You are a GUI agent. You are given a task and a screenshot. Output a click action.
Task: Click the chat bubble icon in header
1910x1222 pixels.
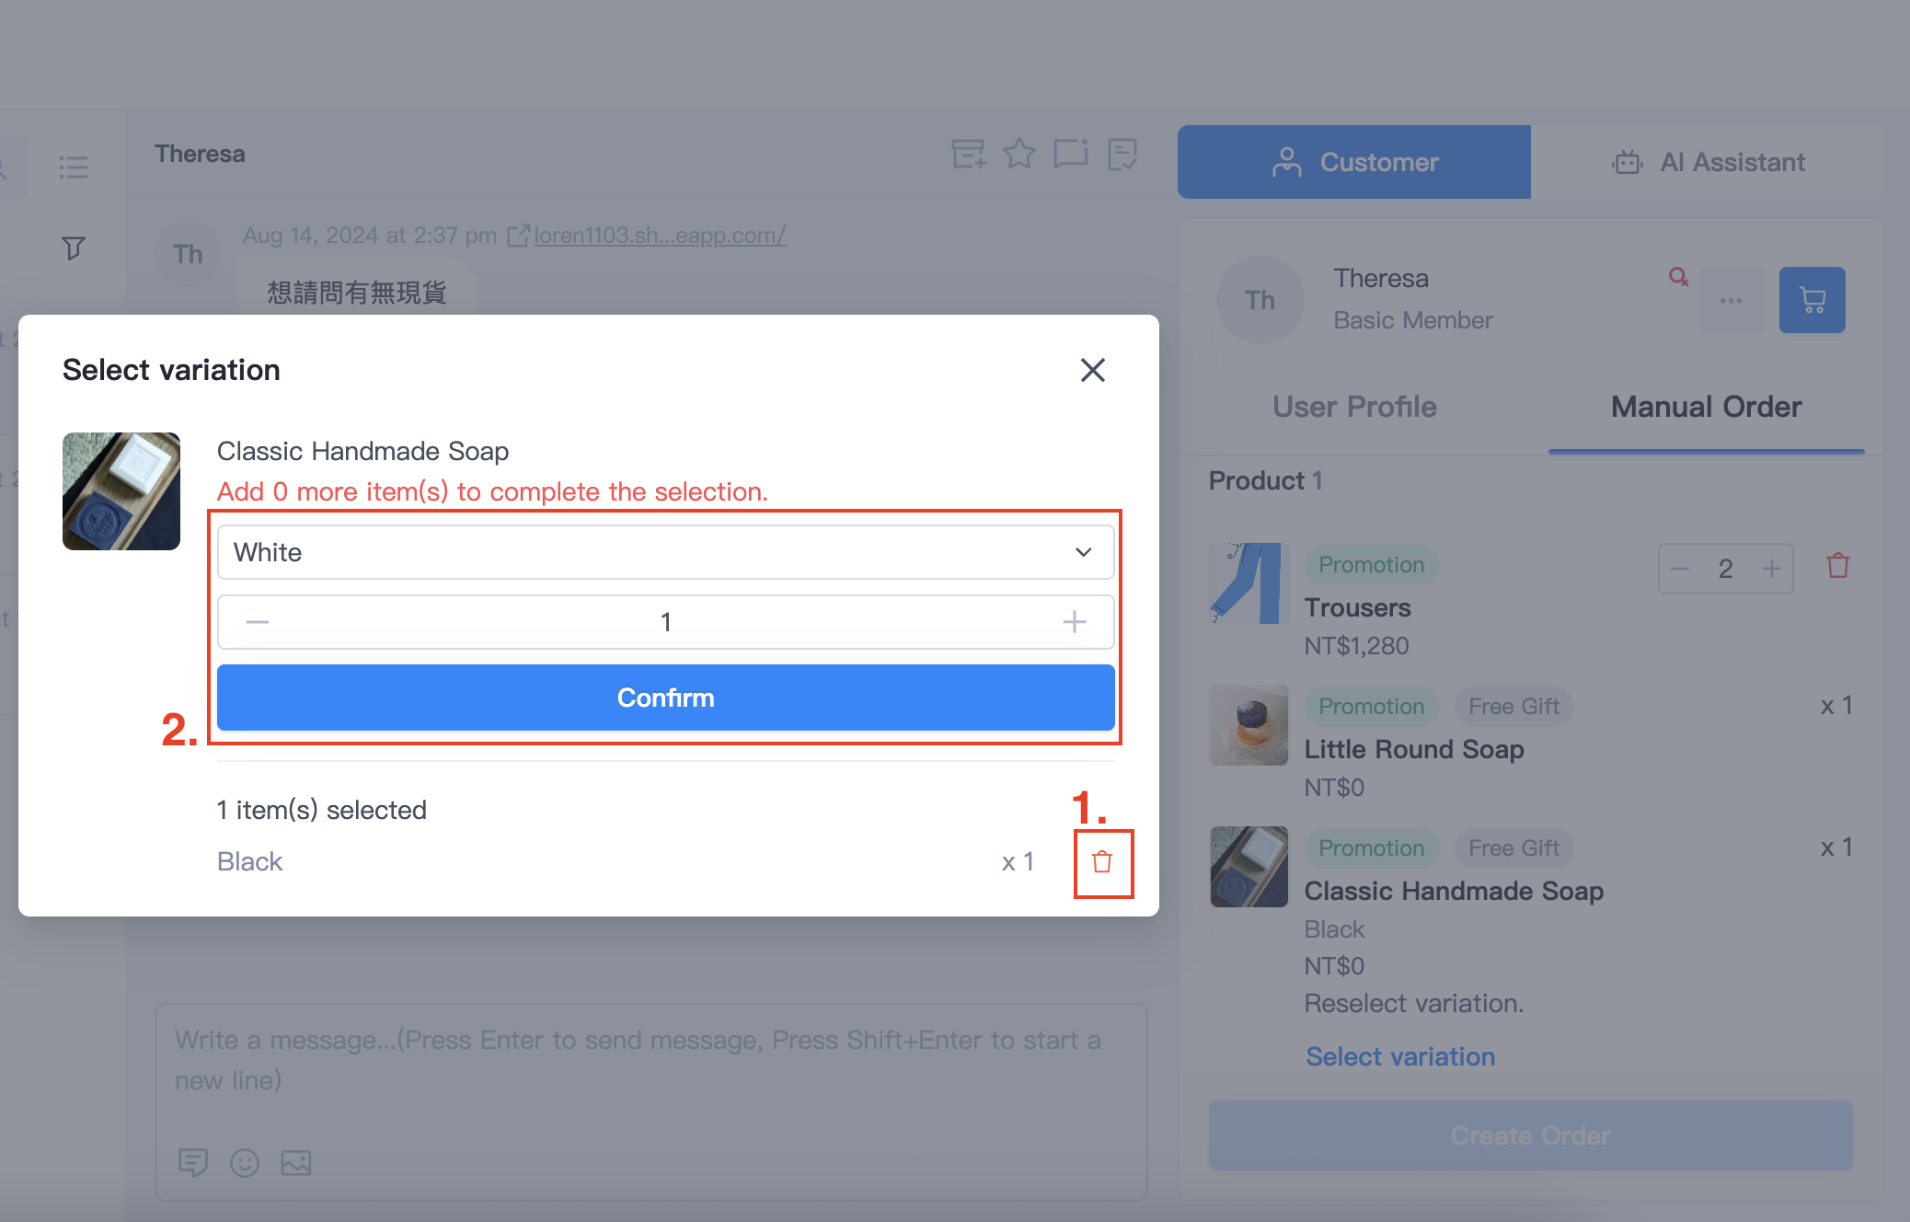coord(1071,154)
